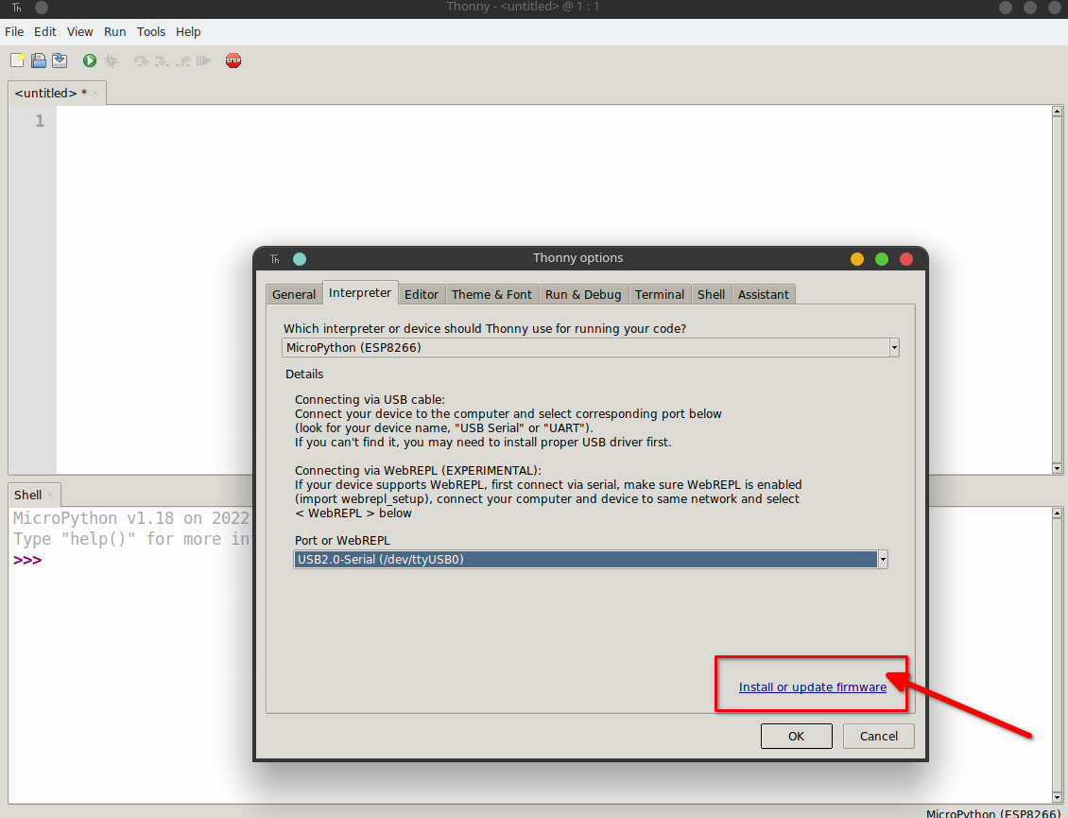
Task: Open the Assistant options tab
Action: point(763,294)
